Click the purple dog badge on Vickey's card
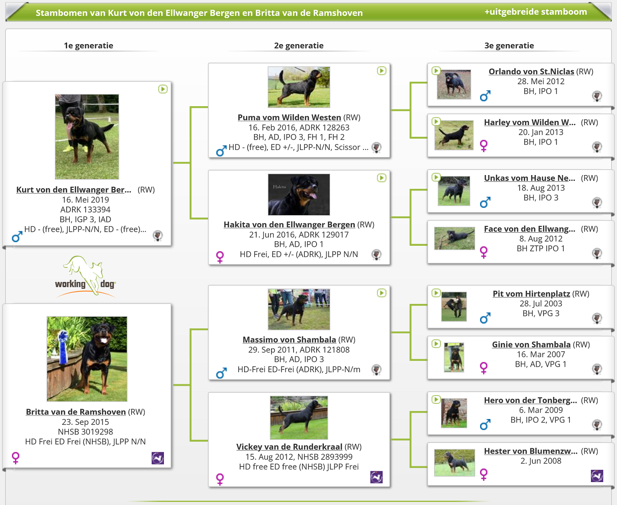Screen dimensions: 617x505 point(377,477)
